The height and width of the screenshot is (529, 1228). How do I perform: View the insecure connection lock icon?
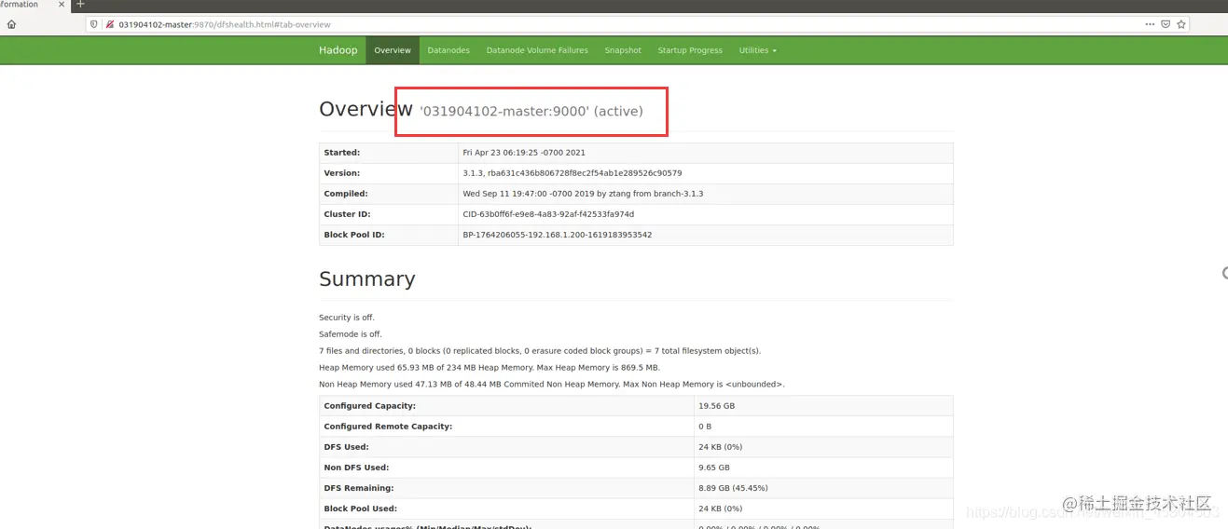click(x=110, y=24)
